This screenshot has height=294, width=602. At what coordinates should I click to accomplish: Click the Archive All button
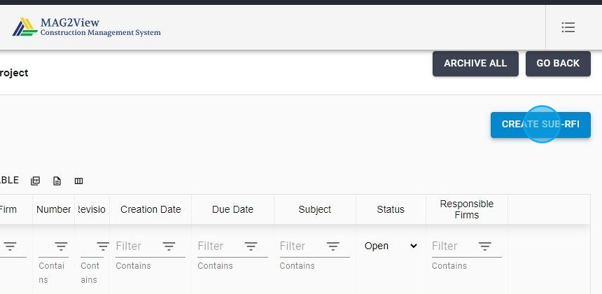(x=475, y=64)
